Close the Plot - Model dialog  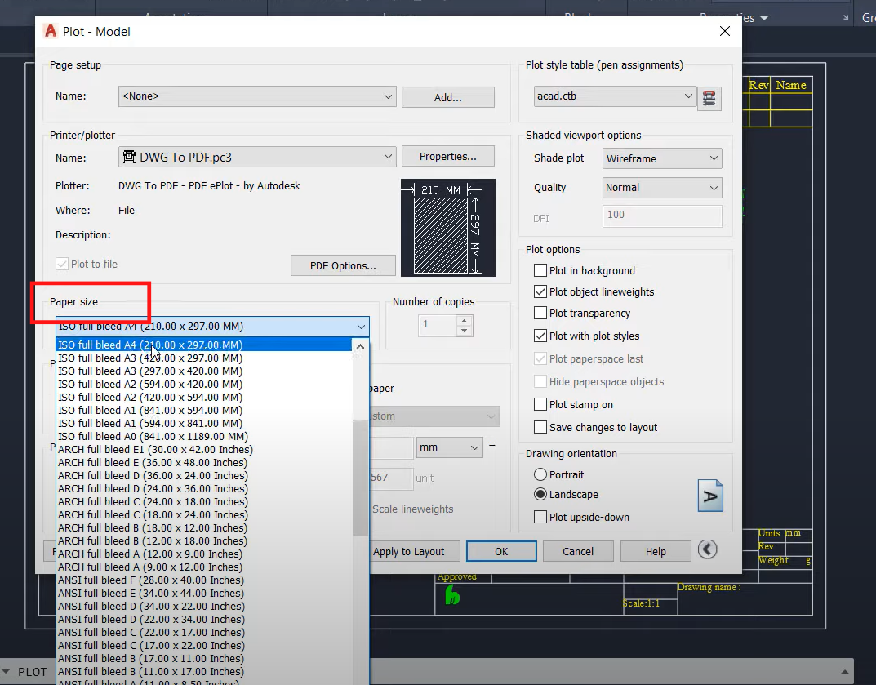click(x=725, y=31)
